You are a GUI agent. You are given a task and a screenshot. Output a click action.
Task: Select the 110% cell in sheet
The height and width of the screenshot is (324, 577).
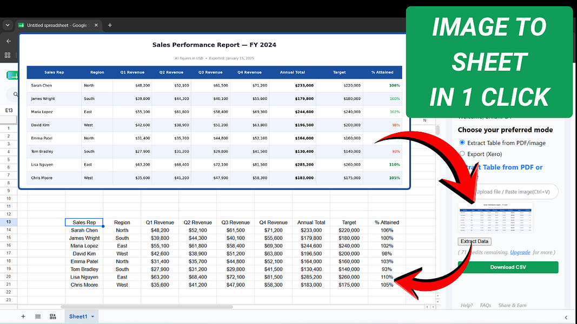[x=387, y=277]
